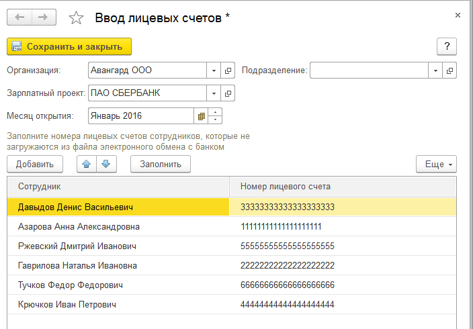Open the Зарплатный проект record via open icon
Image resolution: width=473 pixels, height=329 pixels.
(x=228, y=93)
